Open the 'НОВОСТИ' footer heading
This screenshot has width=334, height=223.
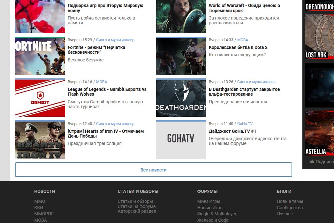45,191
